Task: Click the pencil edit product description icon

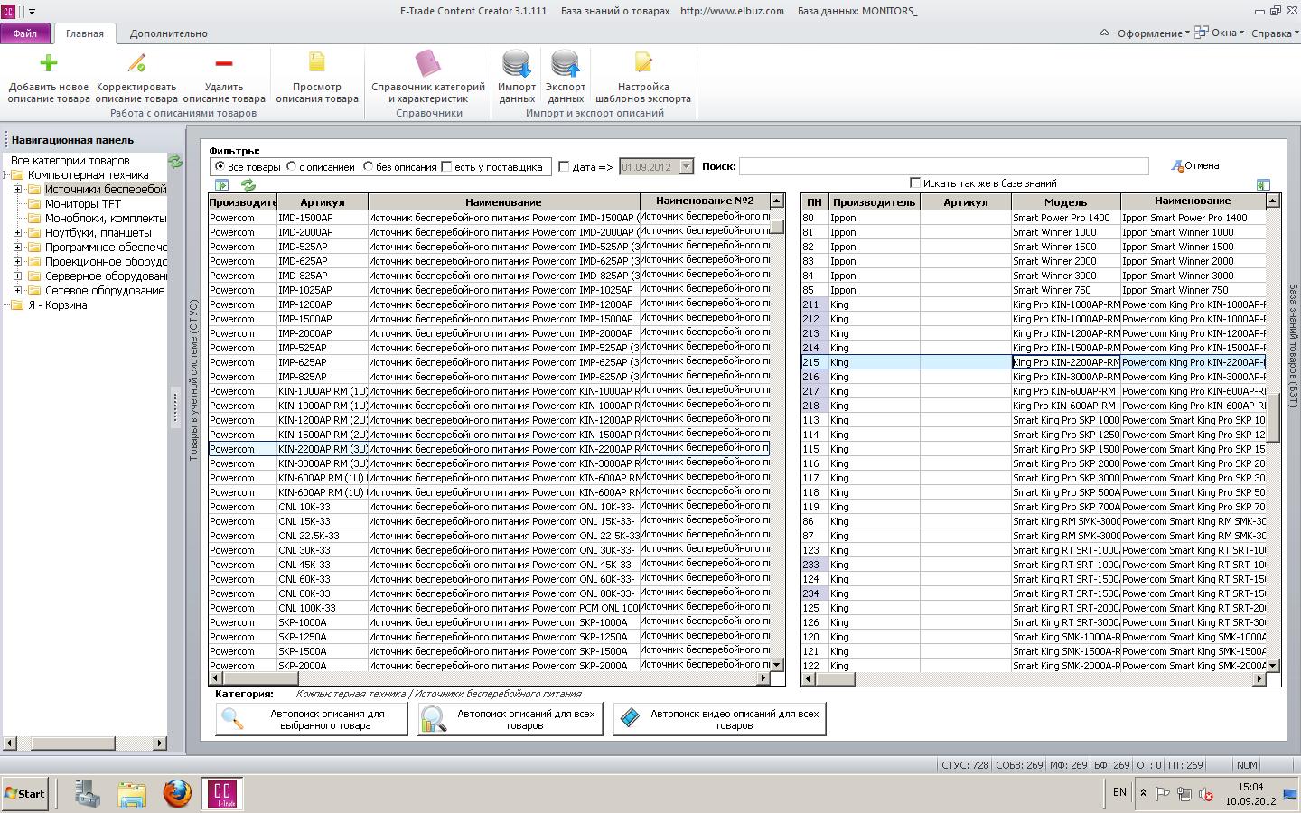Action: (x=136, y=62)
